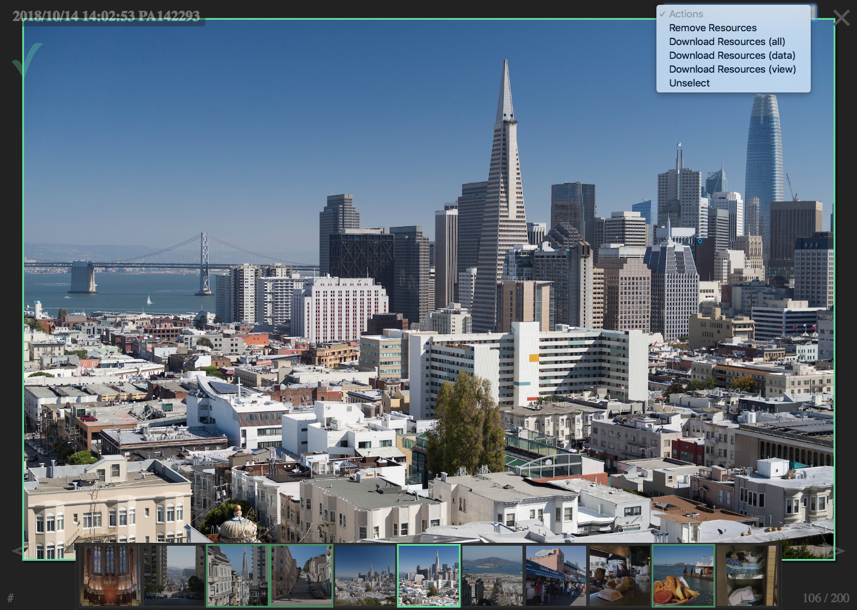The height and width of the screenshot is (610, 857).
Task: Click the 106 / 200 image counter
Action: pos(826,598)
